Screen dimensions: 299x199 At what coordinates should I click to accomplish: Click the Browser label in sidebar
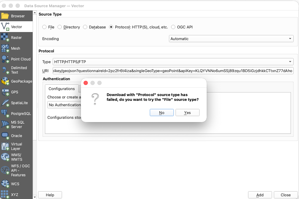click(18, 16)
